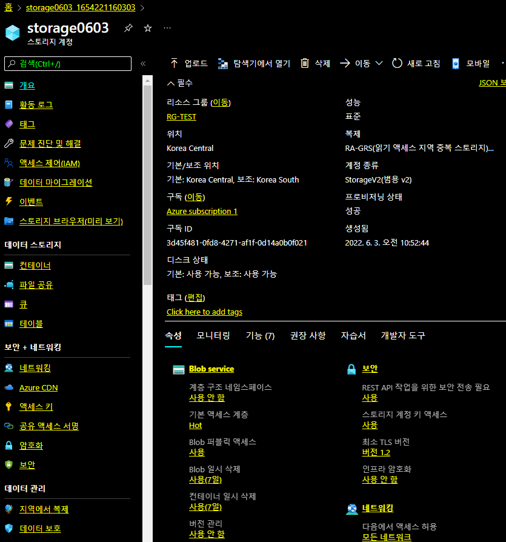
Task: Click the 네트워킹 icon in sidebar
Action: [x=9, y=368]
